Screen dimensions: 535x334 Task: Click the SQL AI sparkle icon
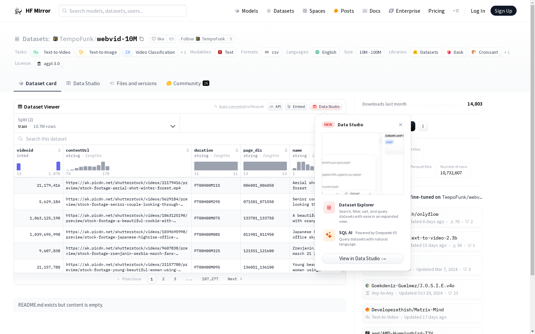tap(329, 235)
